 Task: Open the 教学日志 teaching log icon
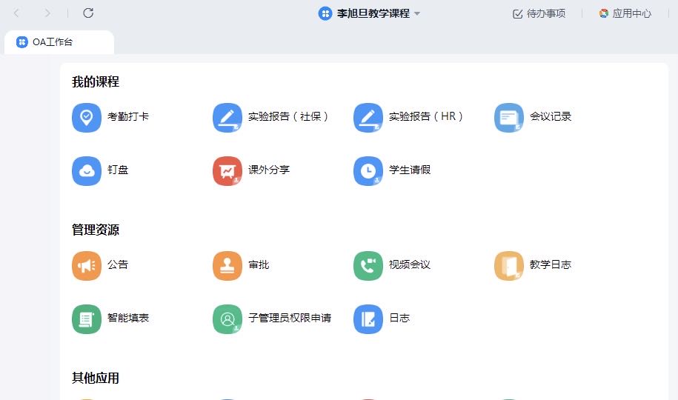pos(509,266)
